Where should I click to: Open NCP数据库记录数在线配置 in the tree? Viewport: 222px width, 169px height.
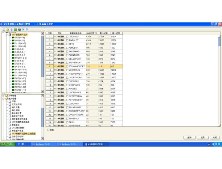[23, 134]
